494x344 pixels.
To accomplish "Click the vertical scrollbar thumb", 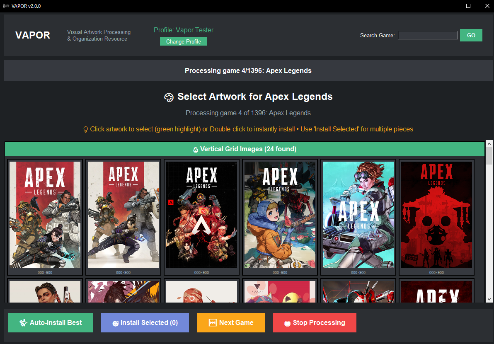I will click(489, 156).
